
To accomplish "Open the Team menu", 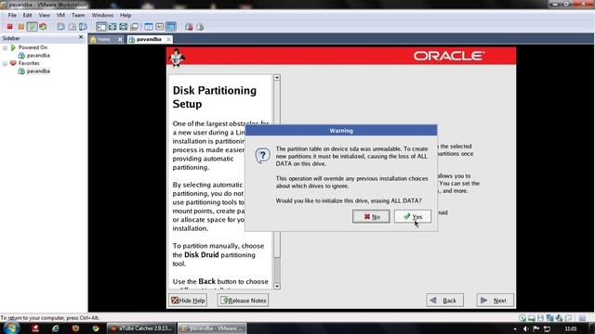I will coord(78,15).
